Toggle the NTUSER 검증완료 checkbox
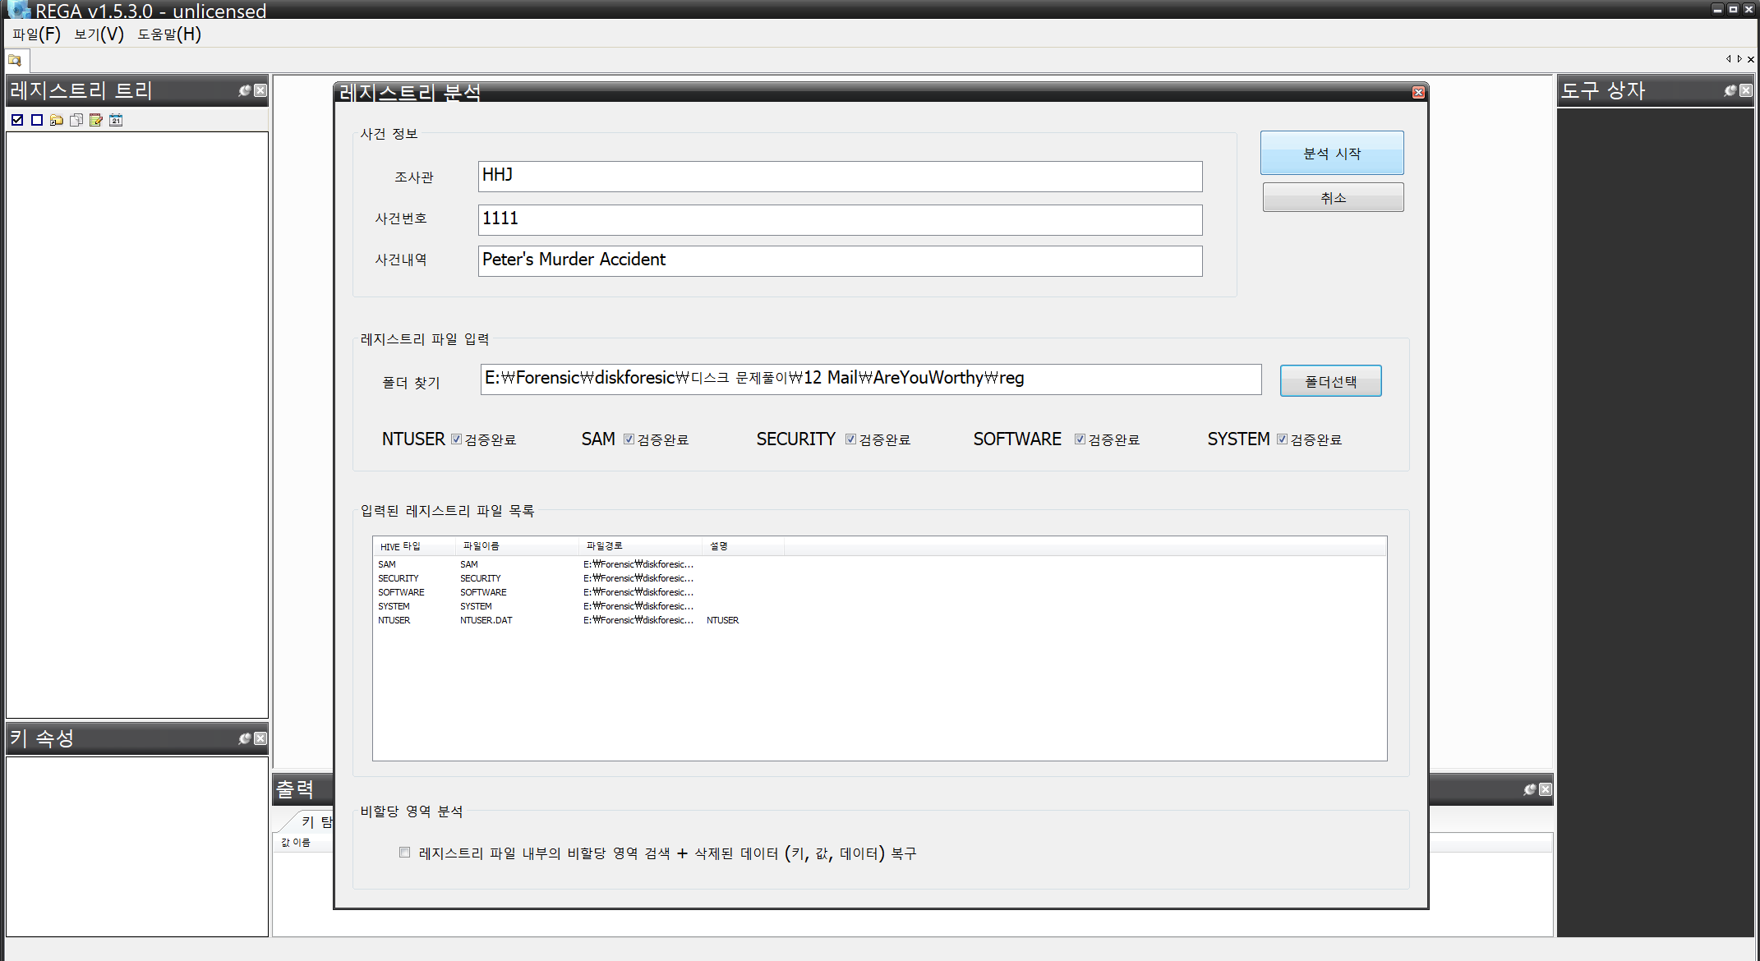The height and width of the screenshot is (961, 1760). [x=457, y=439]
